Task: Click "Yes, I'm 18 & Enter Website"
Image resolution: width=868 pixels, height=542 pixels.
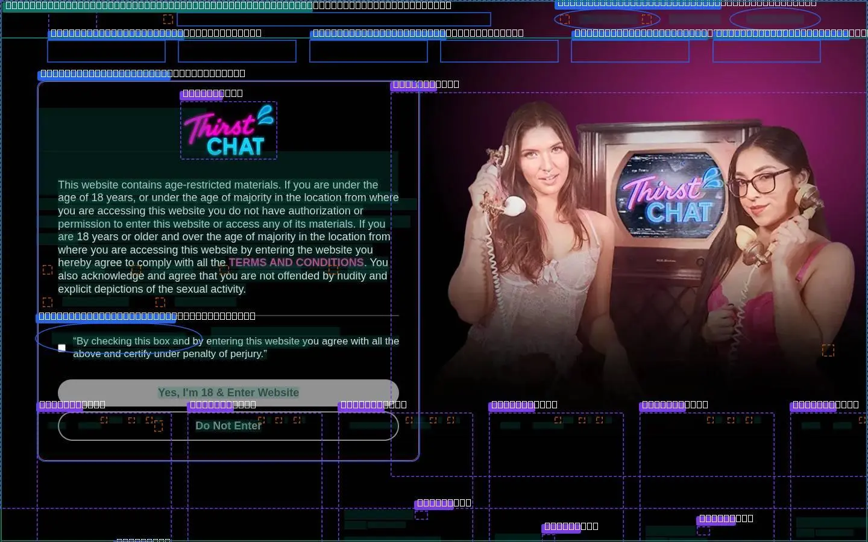Action: [228, 393]
